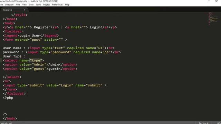Click the <?php opening tag line
Viewport: 221px width, 124px height.
(8, 98)
